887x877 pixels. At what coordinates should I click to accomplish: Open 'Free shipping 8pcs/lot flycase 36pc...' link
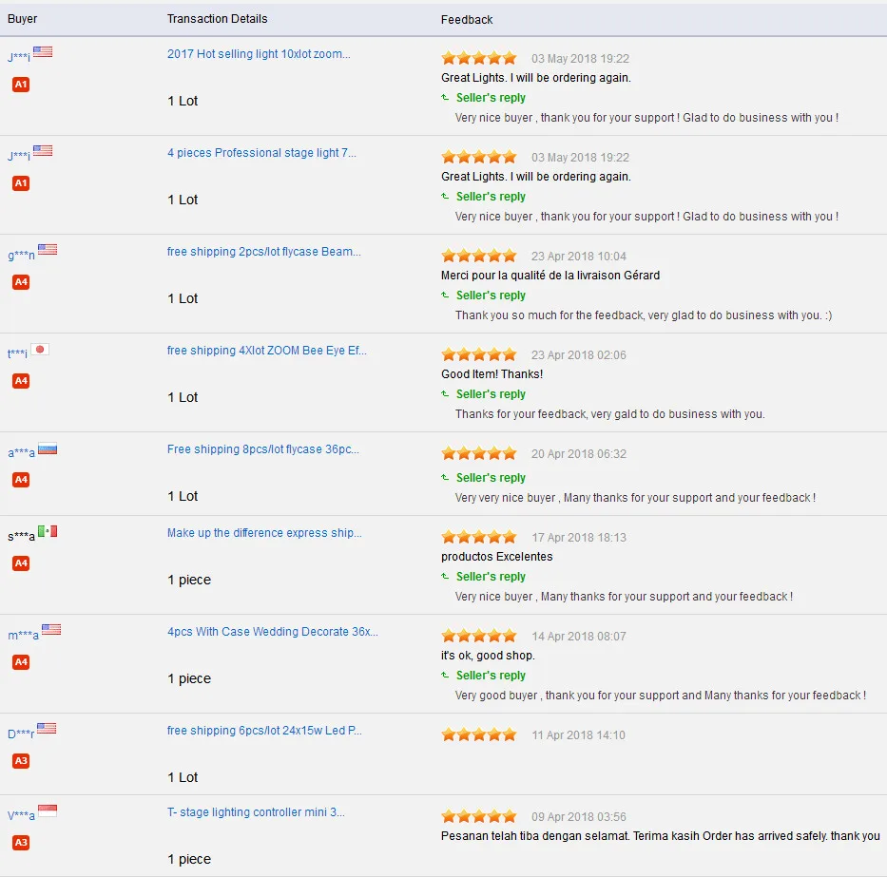click(263, 449)
